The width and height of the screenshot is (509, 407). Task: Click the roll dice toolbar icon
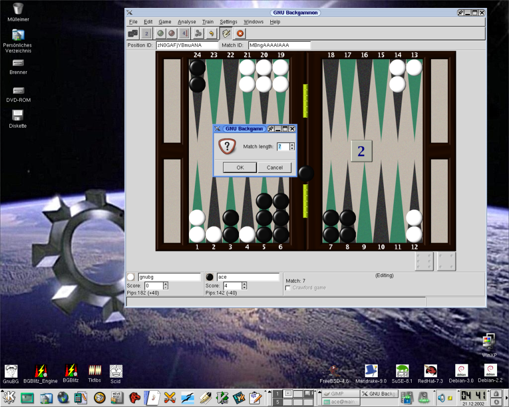click(x=133, y=33)
